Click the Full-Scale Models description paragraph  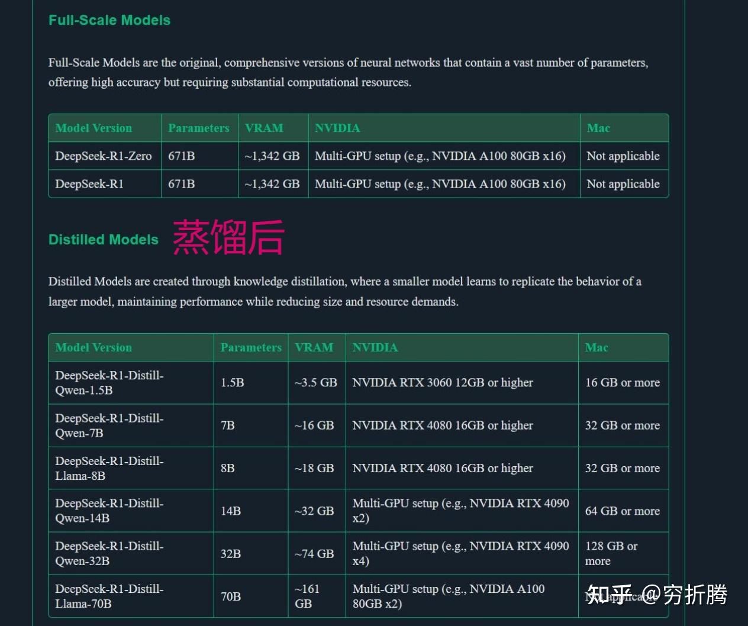(349, 72)
